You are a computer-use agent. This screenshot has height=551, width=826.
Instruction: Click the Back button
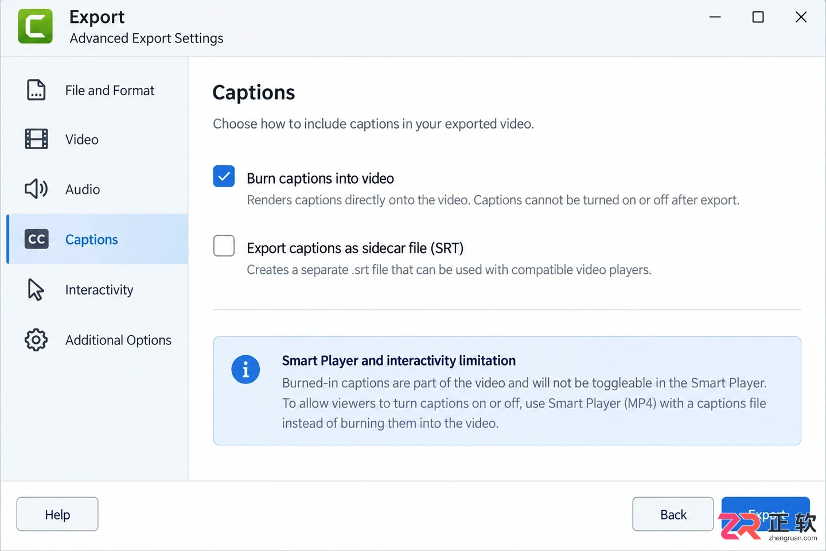[673, 514]
